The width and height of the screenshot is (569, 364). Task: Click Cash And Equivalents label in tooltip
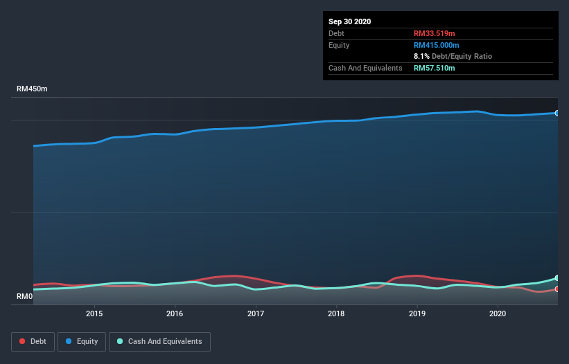tap(365, 68)
